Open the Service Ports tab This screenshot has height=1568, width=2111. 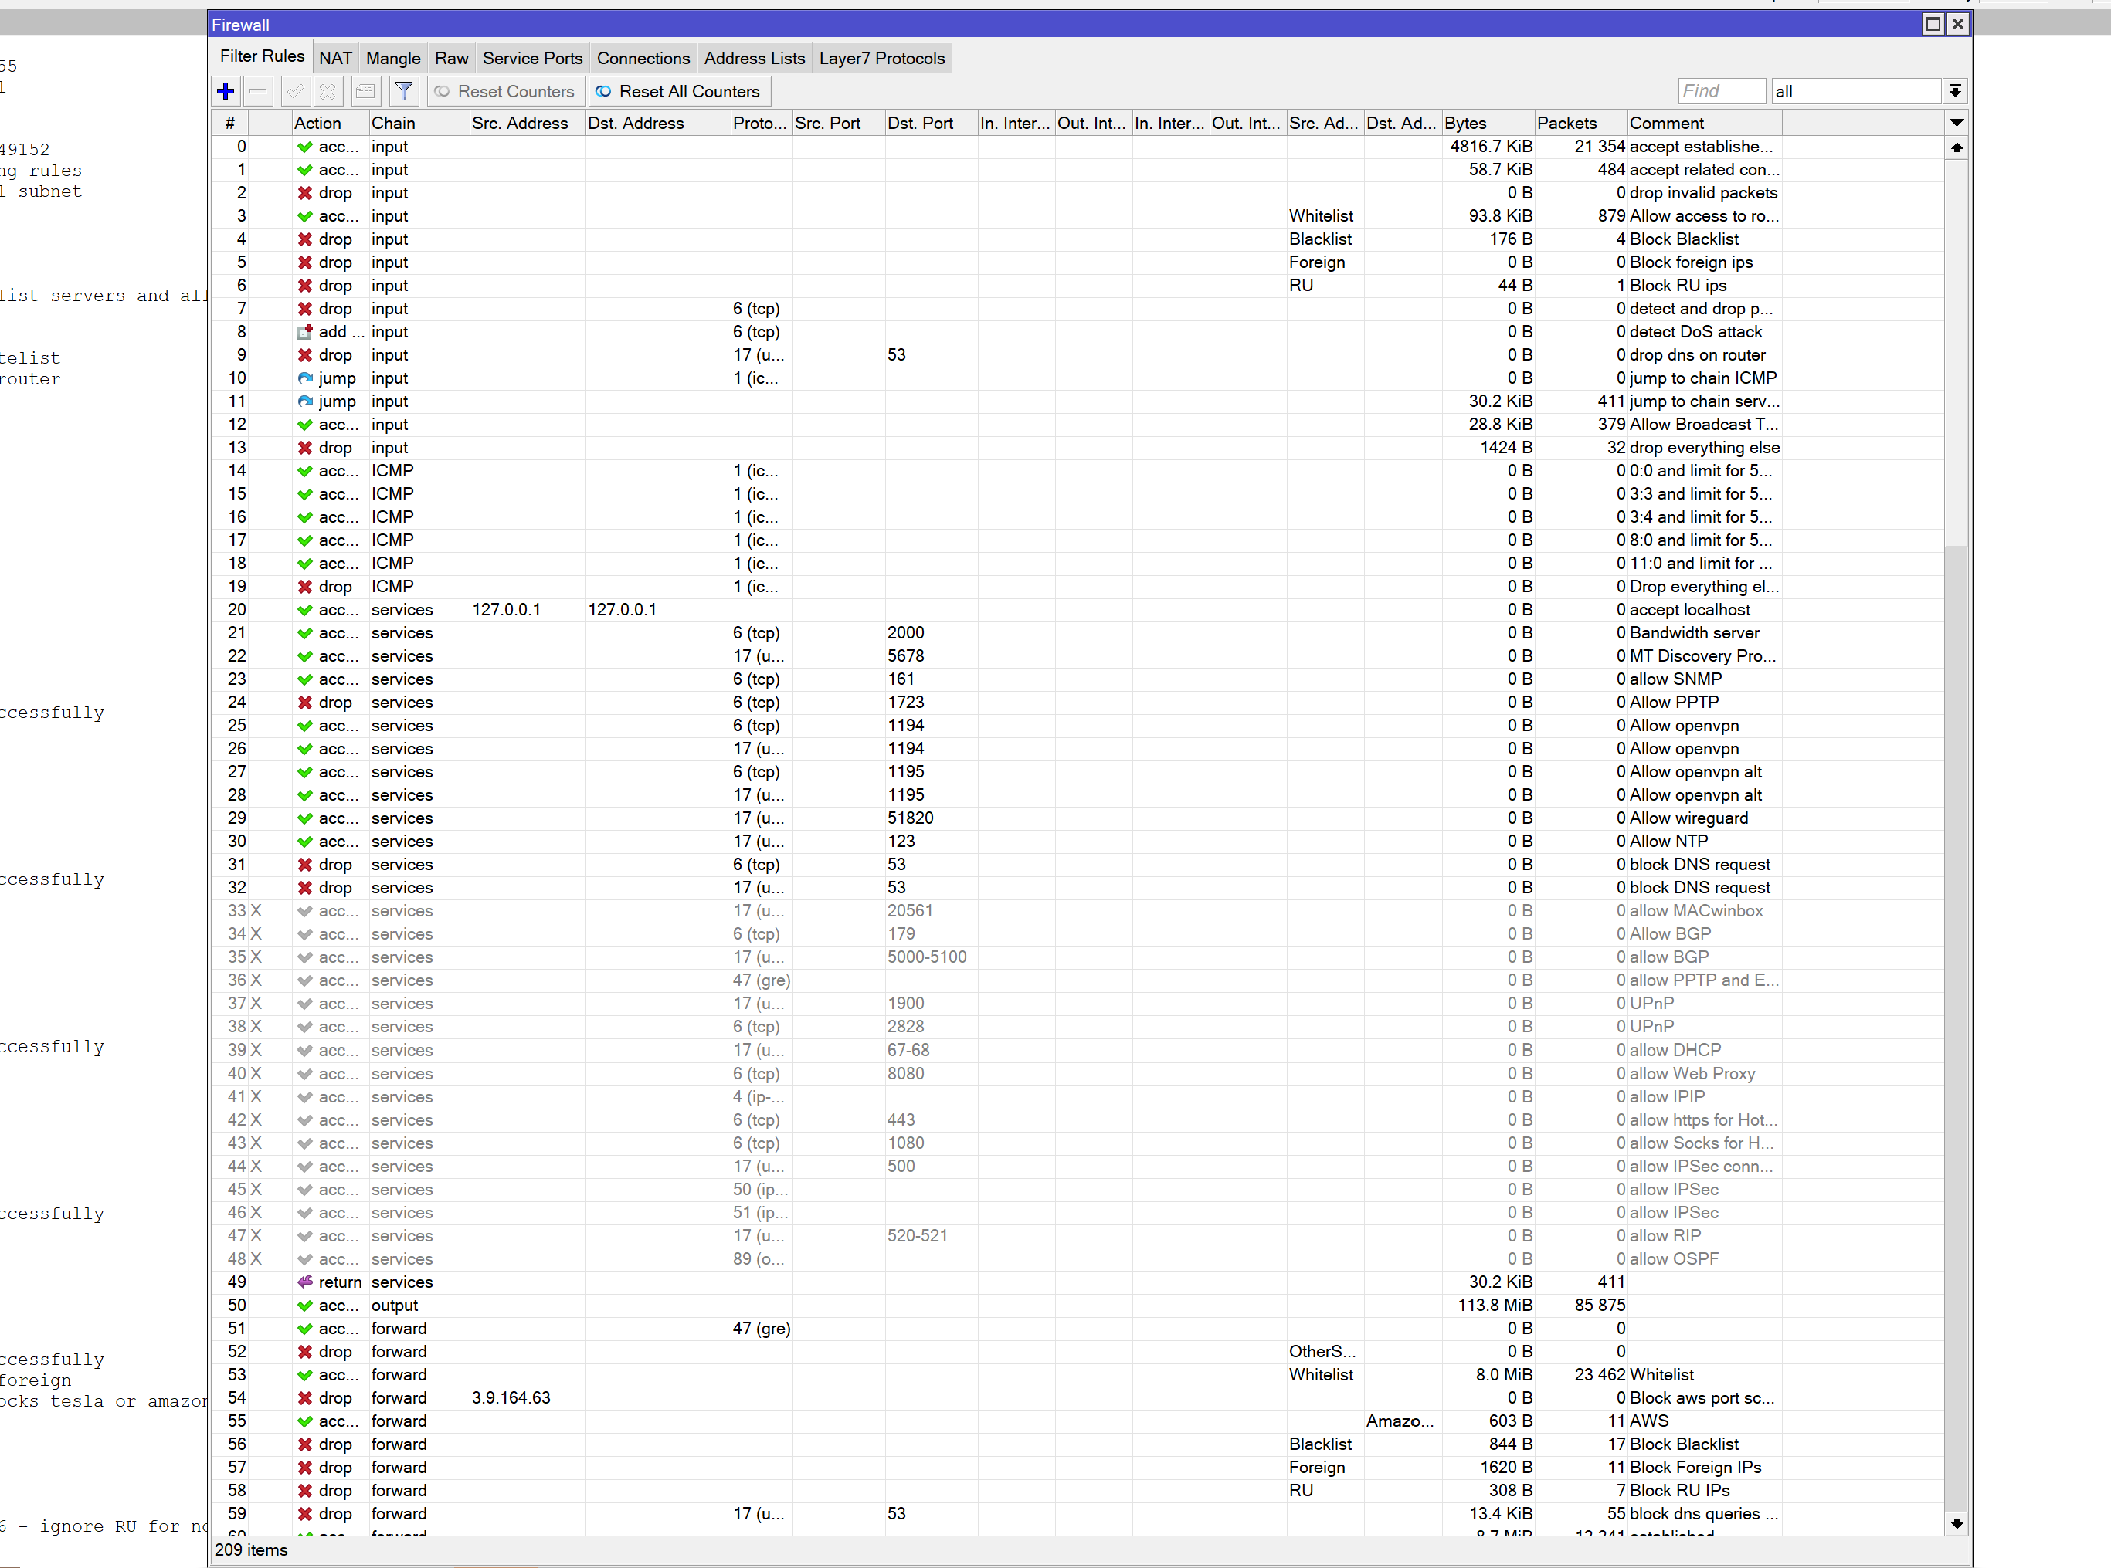[x=533, y=58]
